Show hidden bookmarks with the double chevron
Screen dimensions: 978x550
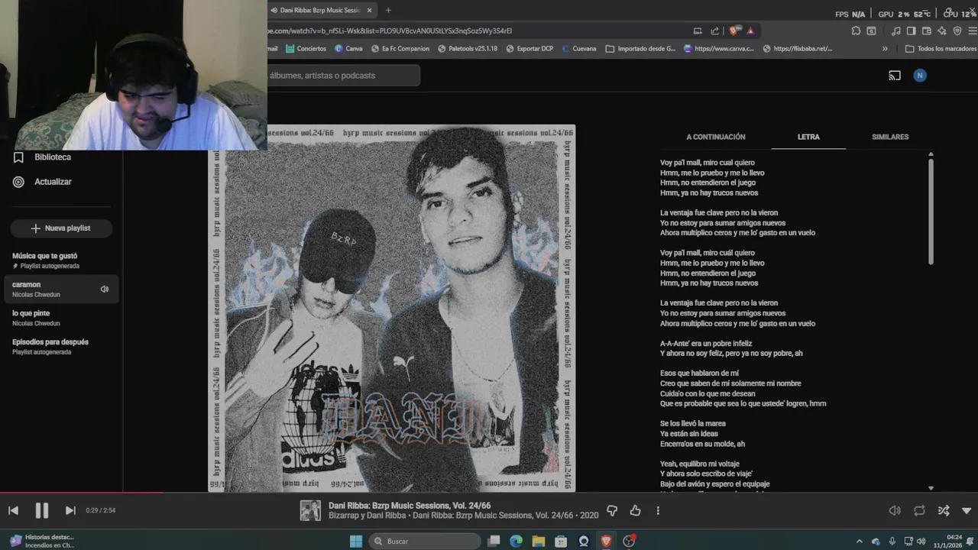coord(885,49)
